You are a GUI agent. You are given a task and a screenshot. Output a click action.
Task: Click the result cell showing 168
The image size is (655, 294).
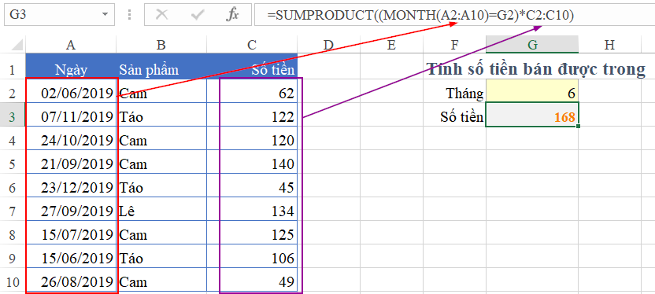(x=532, y=117)
